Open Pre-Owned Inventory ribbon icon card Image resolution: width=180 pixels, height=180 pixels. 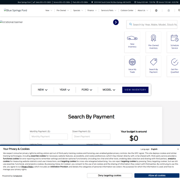[x=153, y=42]
